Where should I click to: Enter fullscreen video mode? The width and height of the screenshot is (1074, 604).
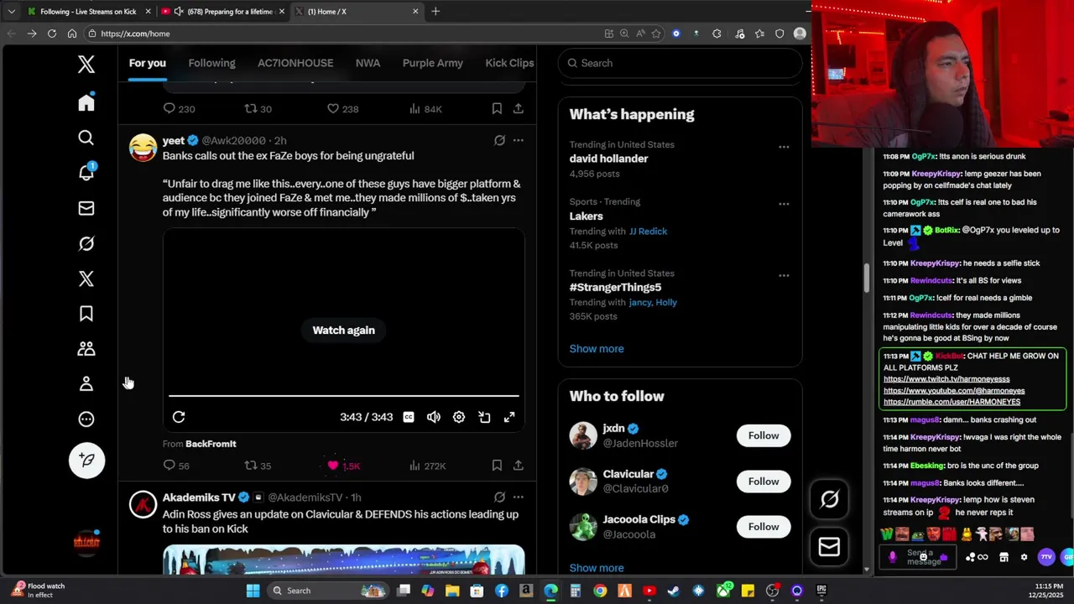(x=509, y=417)
